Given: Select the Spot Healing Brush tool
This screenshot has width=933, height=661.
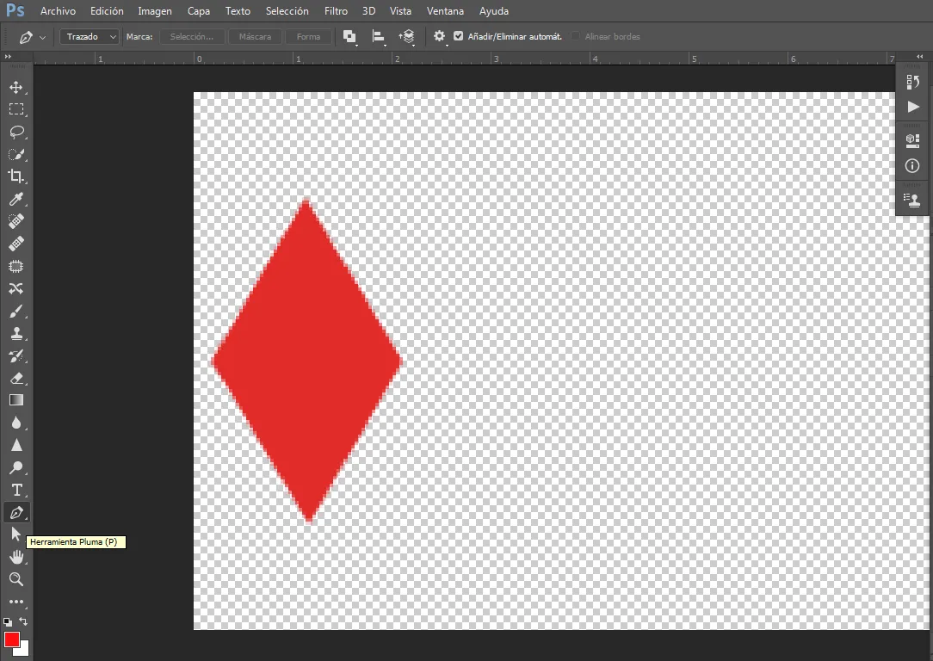Looking at the screenshot, I should pyautogui.click(x=16, y=221).
